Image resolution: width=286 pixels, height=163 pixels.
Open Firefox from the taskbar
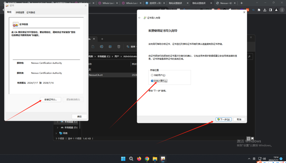139,159
